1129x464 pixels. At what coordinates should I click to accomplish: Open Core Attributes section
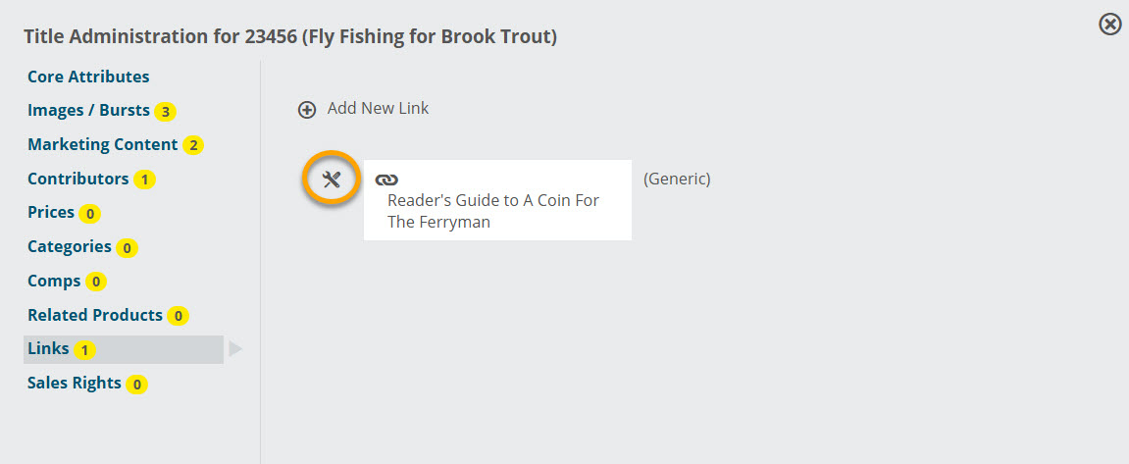click(88, 77)
